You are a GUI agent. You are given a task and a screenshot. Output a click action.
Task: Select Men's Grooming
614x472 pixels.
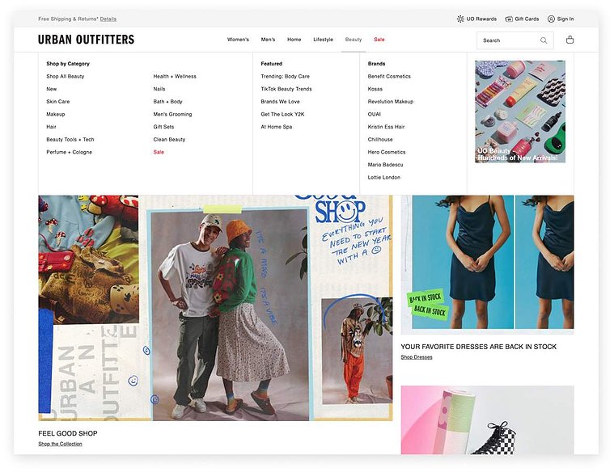pos(172,114)
